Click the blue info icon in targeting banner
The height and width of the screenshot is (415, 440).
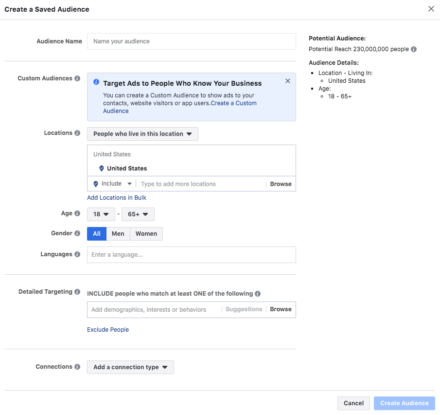(95, 82)
